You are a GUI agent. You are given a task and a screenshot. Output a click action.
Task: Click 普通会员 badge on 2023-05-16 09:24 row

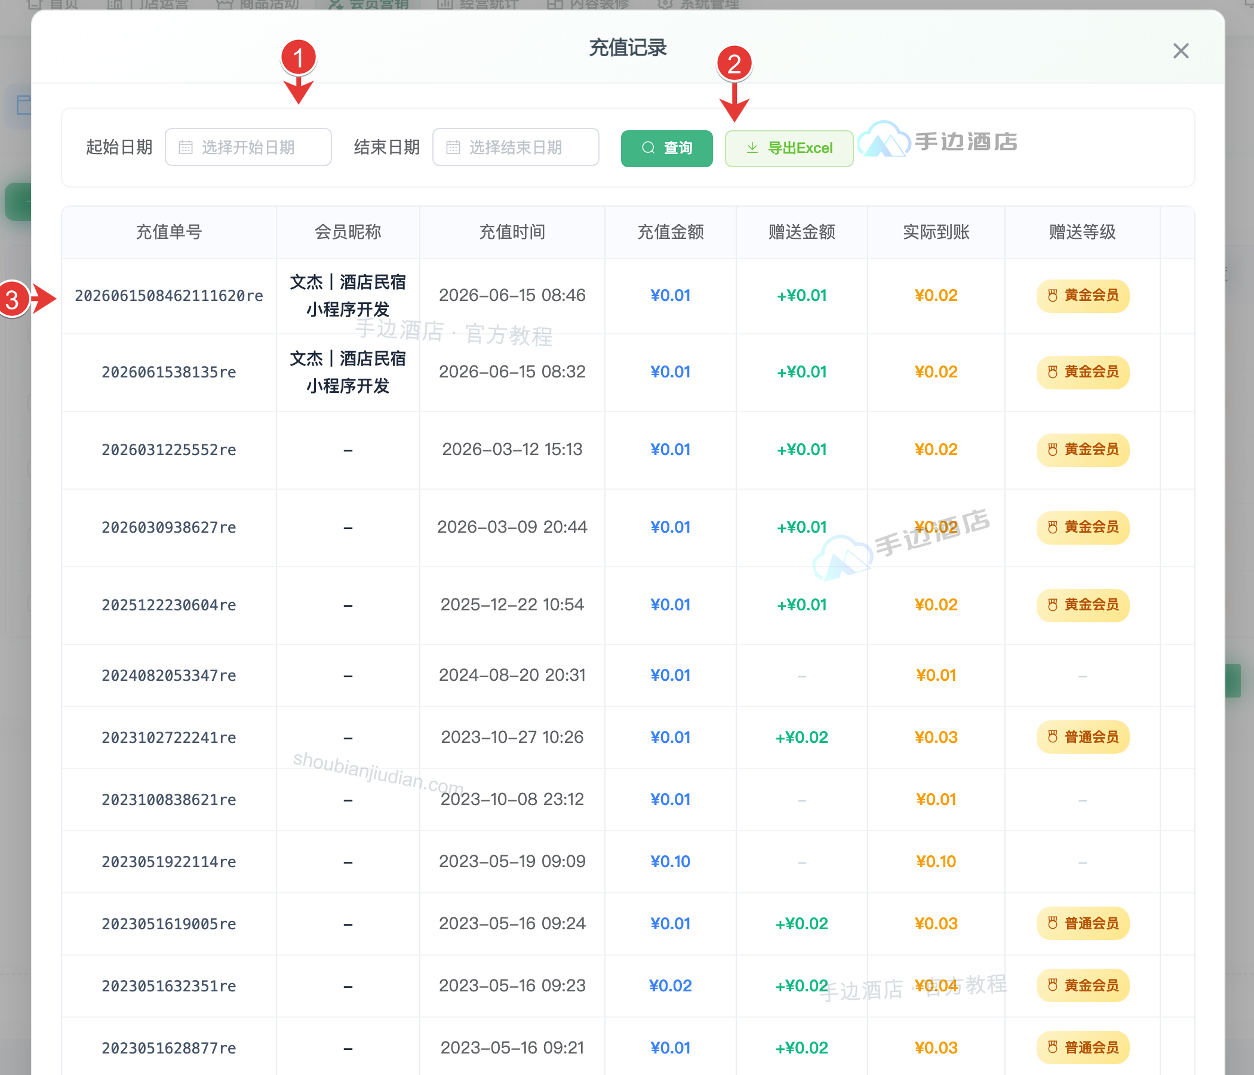(x=1083, y=923)
